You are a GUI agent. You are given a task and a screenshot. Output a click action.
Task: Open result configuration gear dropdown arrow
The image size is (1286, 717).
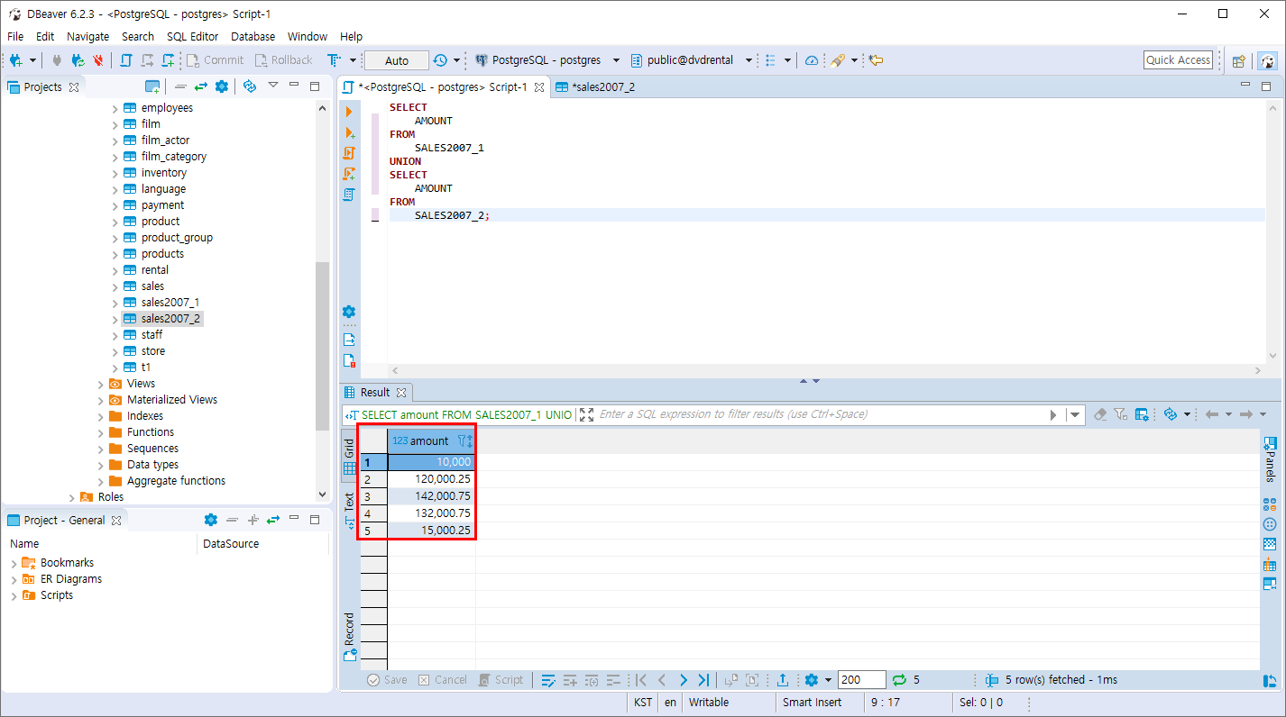tap(828, 680)
